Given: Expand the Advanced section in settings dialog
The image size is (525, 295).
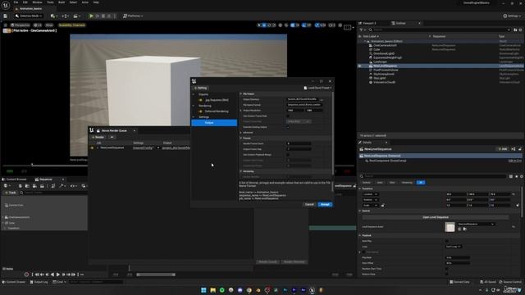Looking at the screenshot, I should coord(240,133).
